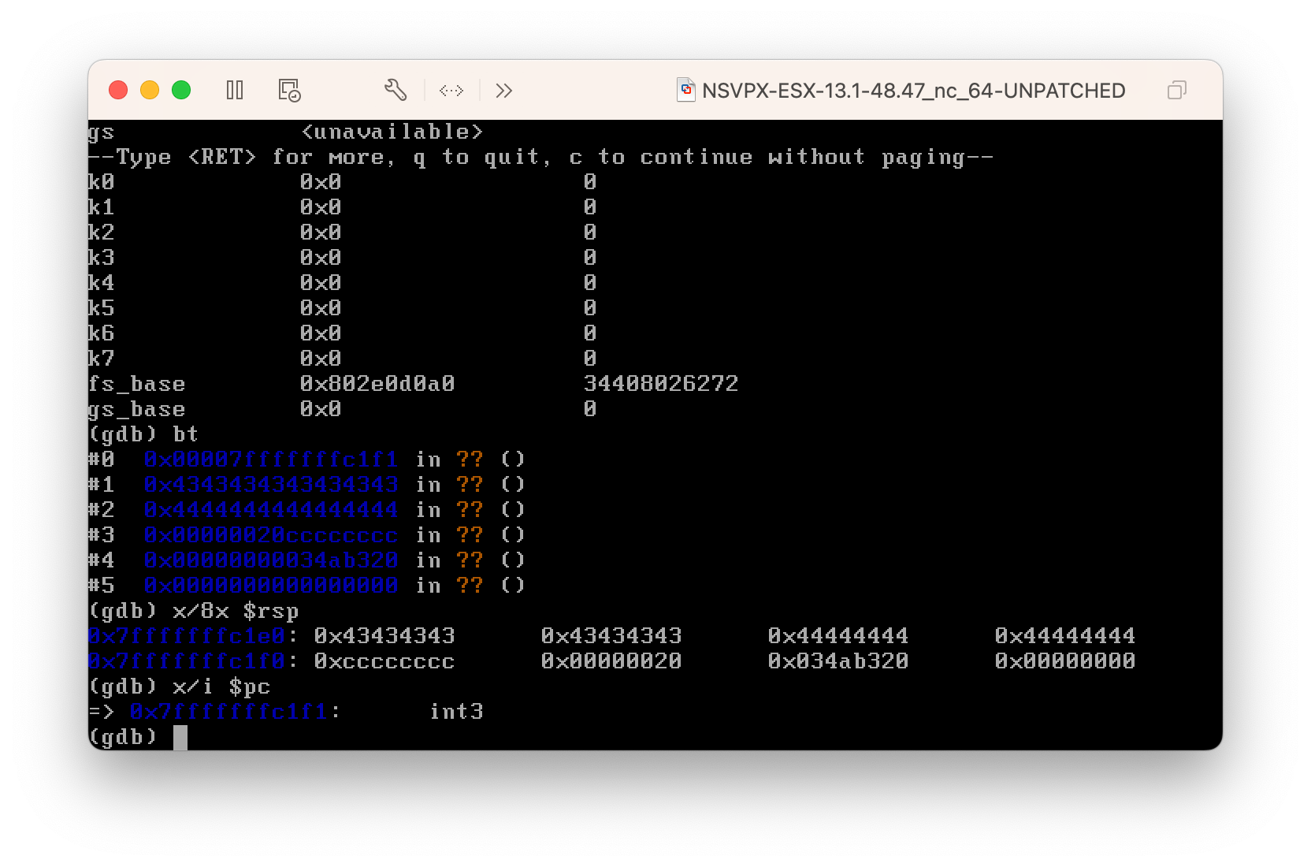This screenshot has height=867, width=1311.
Task: Click decimal value 34408026272
Action: pyautogui.click(x=661, y=384)
